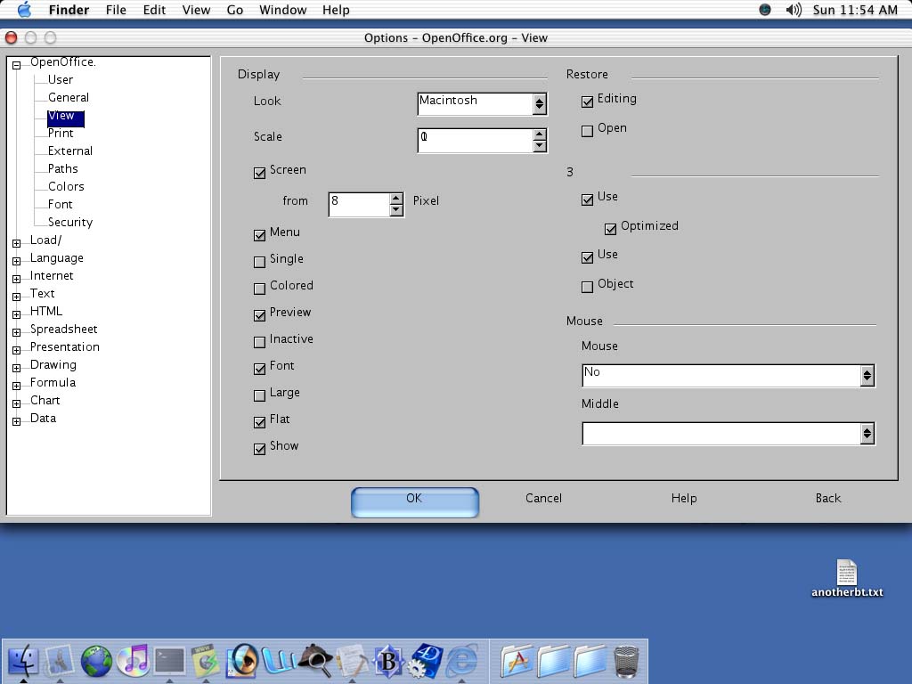Open the Trash in the dock

click(626, 661)
